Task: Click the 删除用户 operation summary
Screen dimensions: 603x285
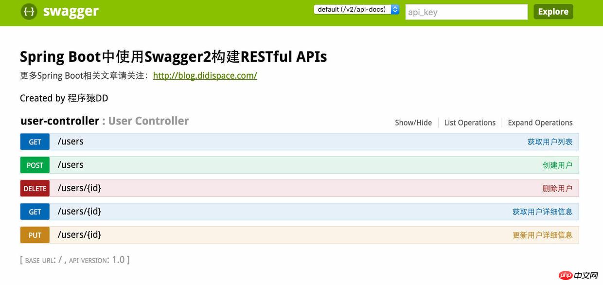Action: pos(557,189)
